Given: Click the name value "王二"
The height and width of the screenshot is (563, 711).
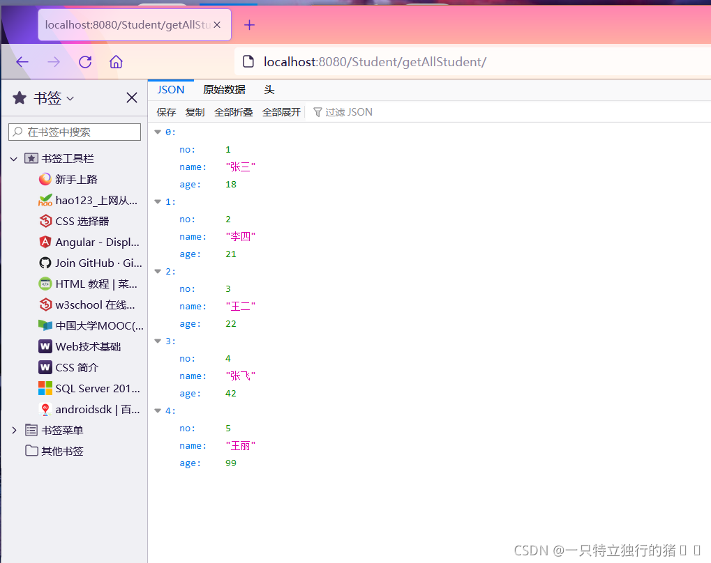Looking at the screenshot, I should coord(240,307).
